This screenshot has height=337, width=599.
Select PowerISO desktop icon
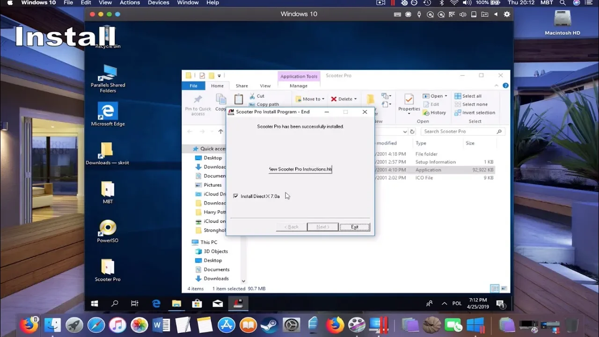tap(108, 231)
